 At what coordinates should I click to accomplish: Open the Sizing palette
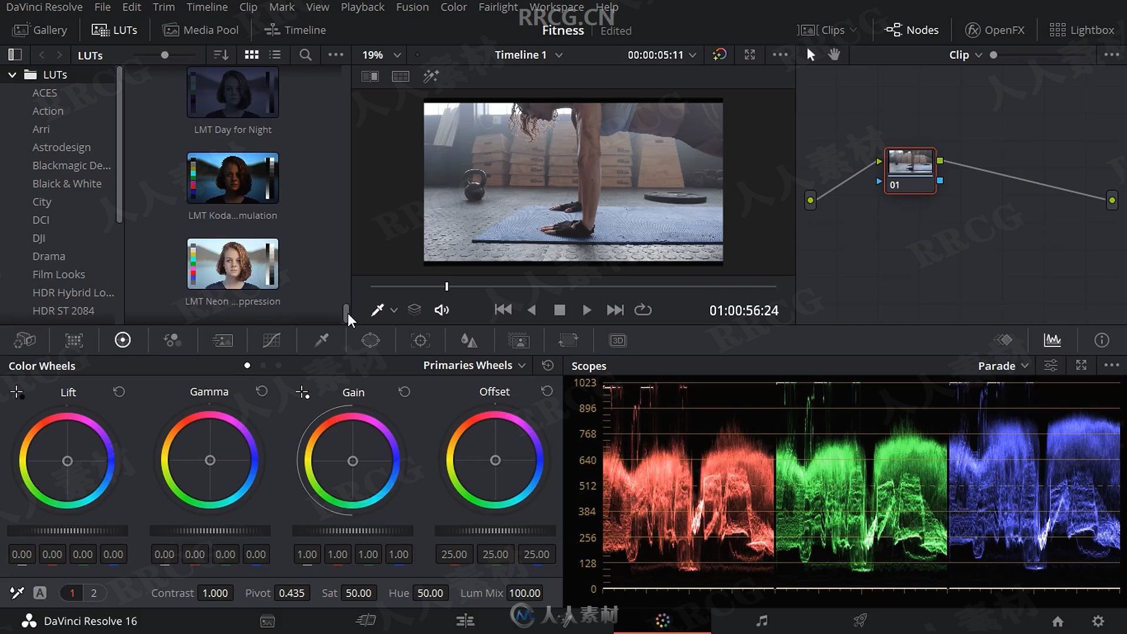coord(568,340)
